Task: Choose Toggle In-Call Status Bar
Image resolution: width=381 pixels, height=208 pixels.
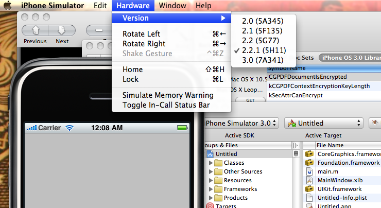Action: click(x=171, y=105)
